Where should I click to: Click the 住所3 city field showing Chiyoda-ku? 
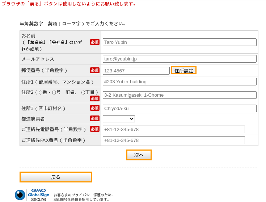[180, 108]
